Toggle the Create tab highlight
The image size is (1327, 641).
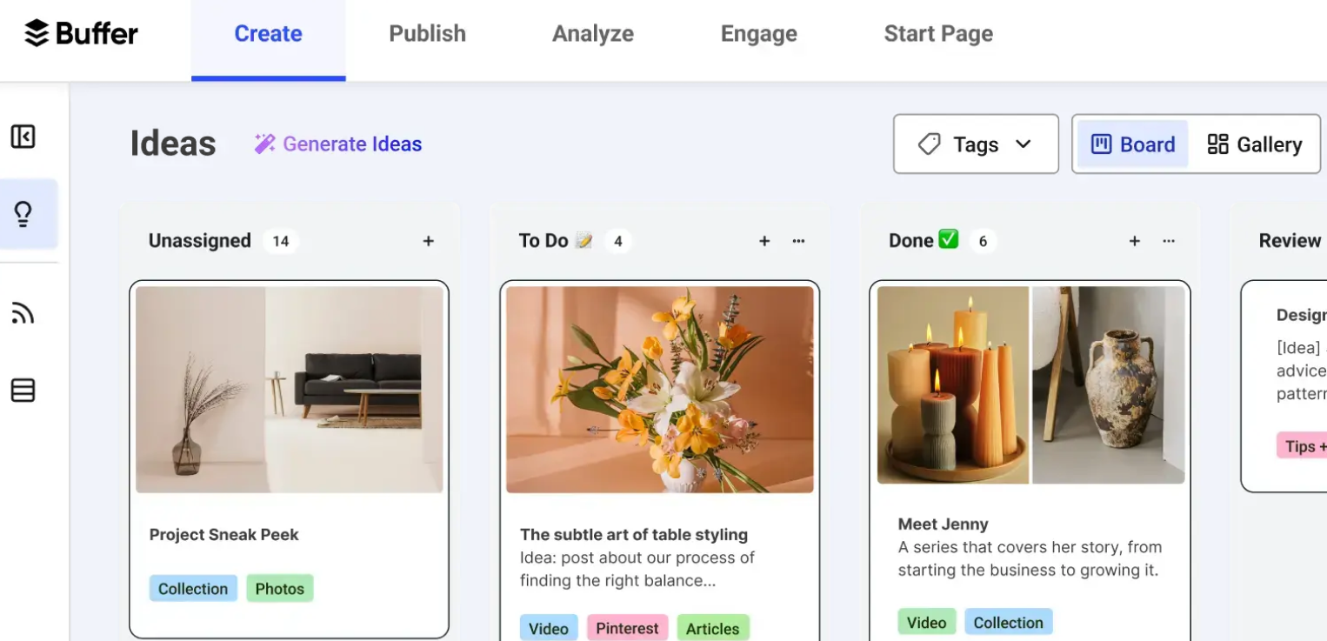268,33
